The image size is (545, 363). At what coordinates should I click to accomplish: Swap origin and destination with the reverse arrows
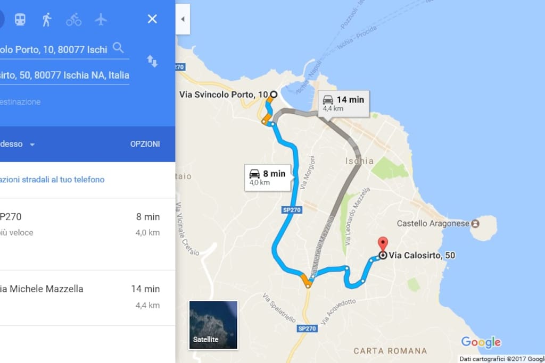click(x=152, y=61)
